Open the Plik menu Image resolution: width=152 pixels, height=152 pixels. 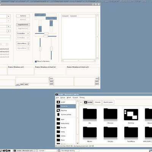coord(57,98)
